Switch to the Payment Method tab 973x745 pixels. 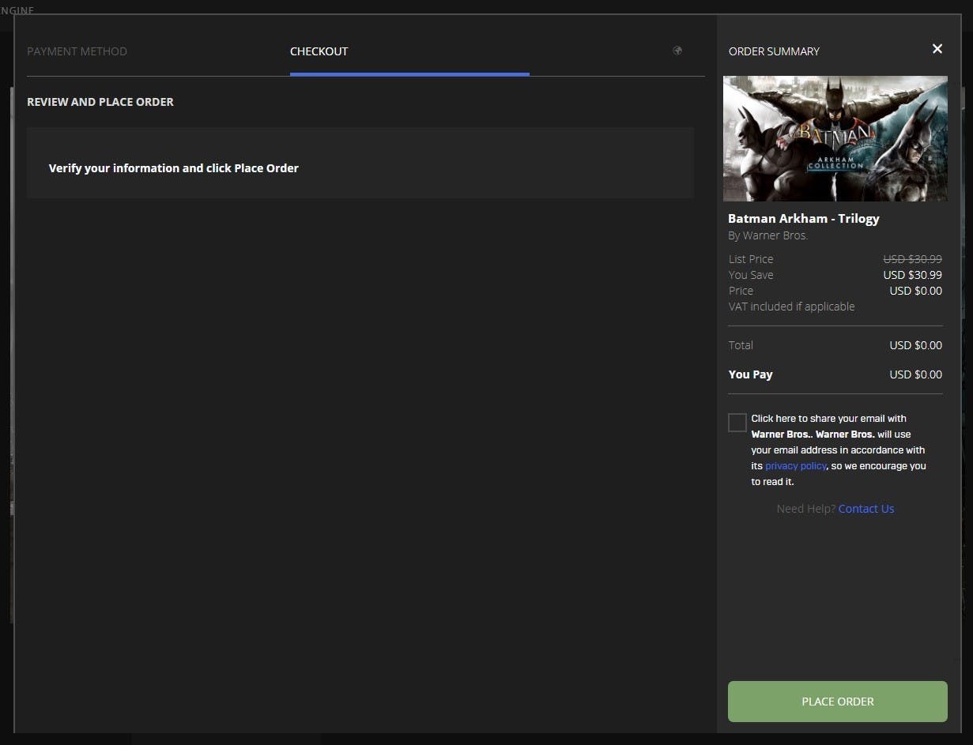point(77,51)
